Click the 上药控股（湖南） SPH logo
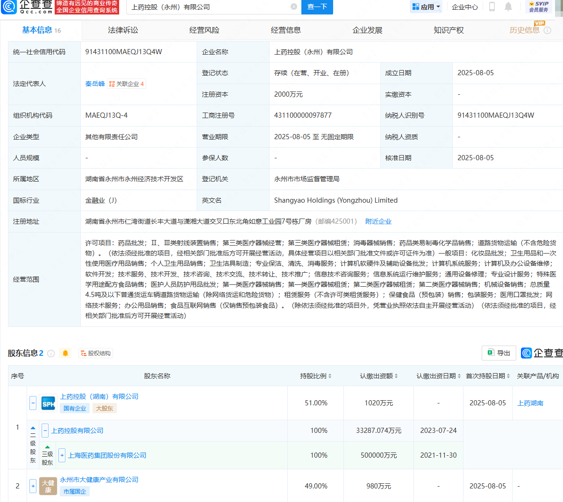This screenshot has height=502, width=563. [x=48, y=403]
